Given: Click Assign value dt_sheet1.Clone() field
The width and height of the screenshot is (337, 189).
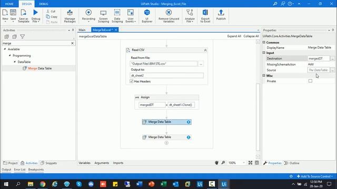Looking at the screenshot, I should 181,105.
